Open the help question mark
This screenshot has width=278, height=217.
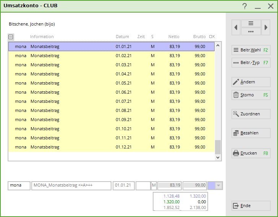(245, 6)
